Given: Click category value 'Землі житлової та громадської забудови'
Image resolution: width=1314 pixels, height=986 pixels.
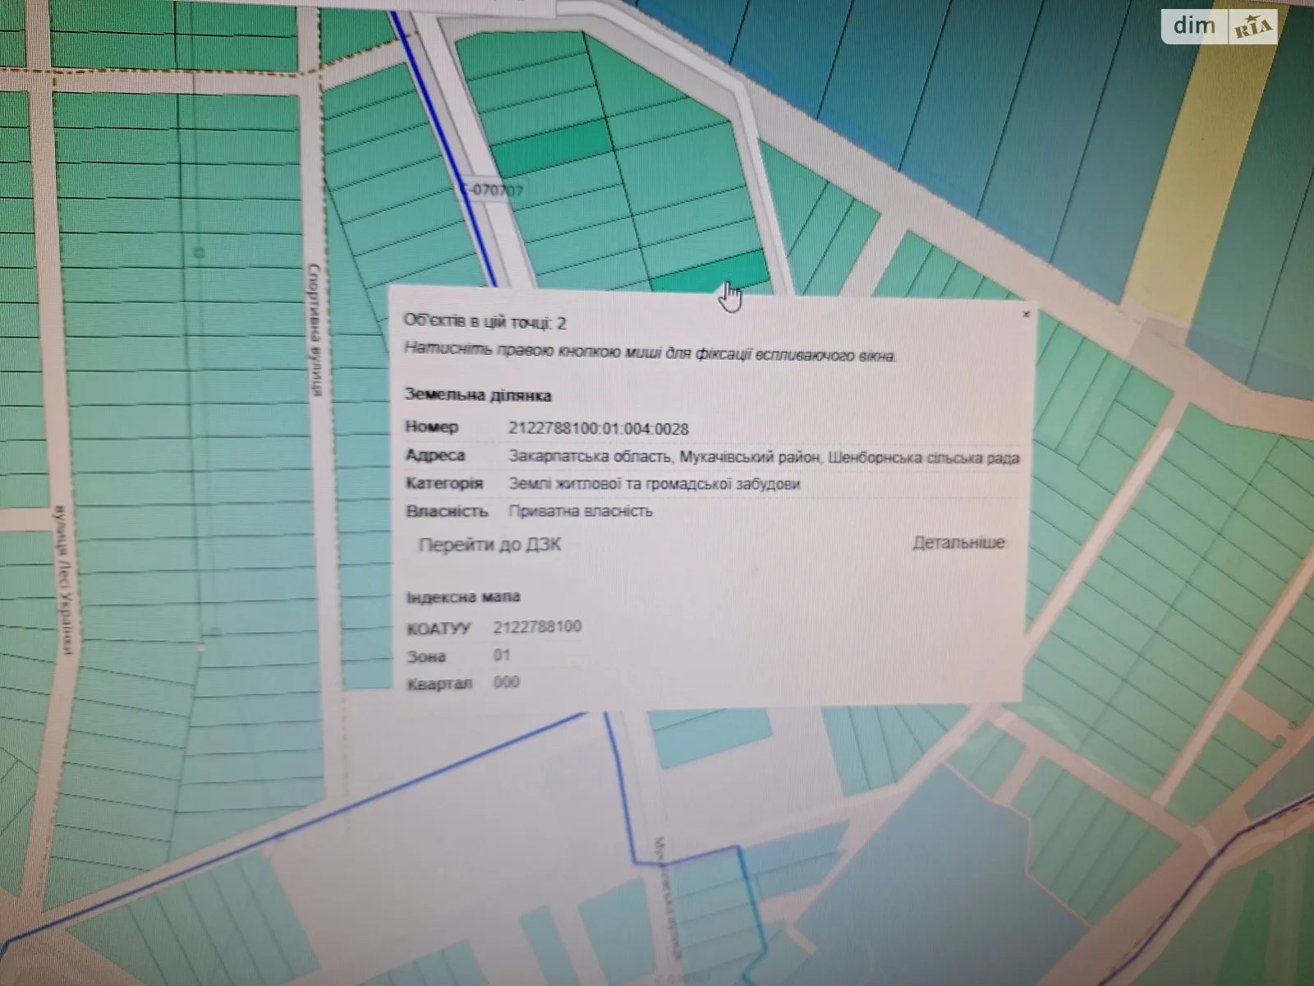Looking at the screenshot, I should [654, 484].
